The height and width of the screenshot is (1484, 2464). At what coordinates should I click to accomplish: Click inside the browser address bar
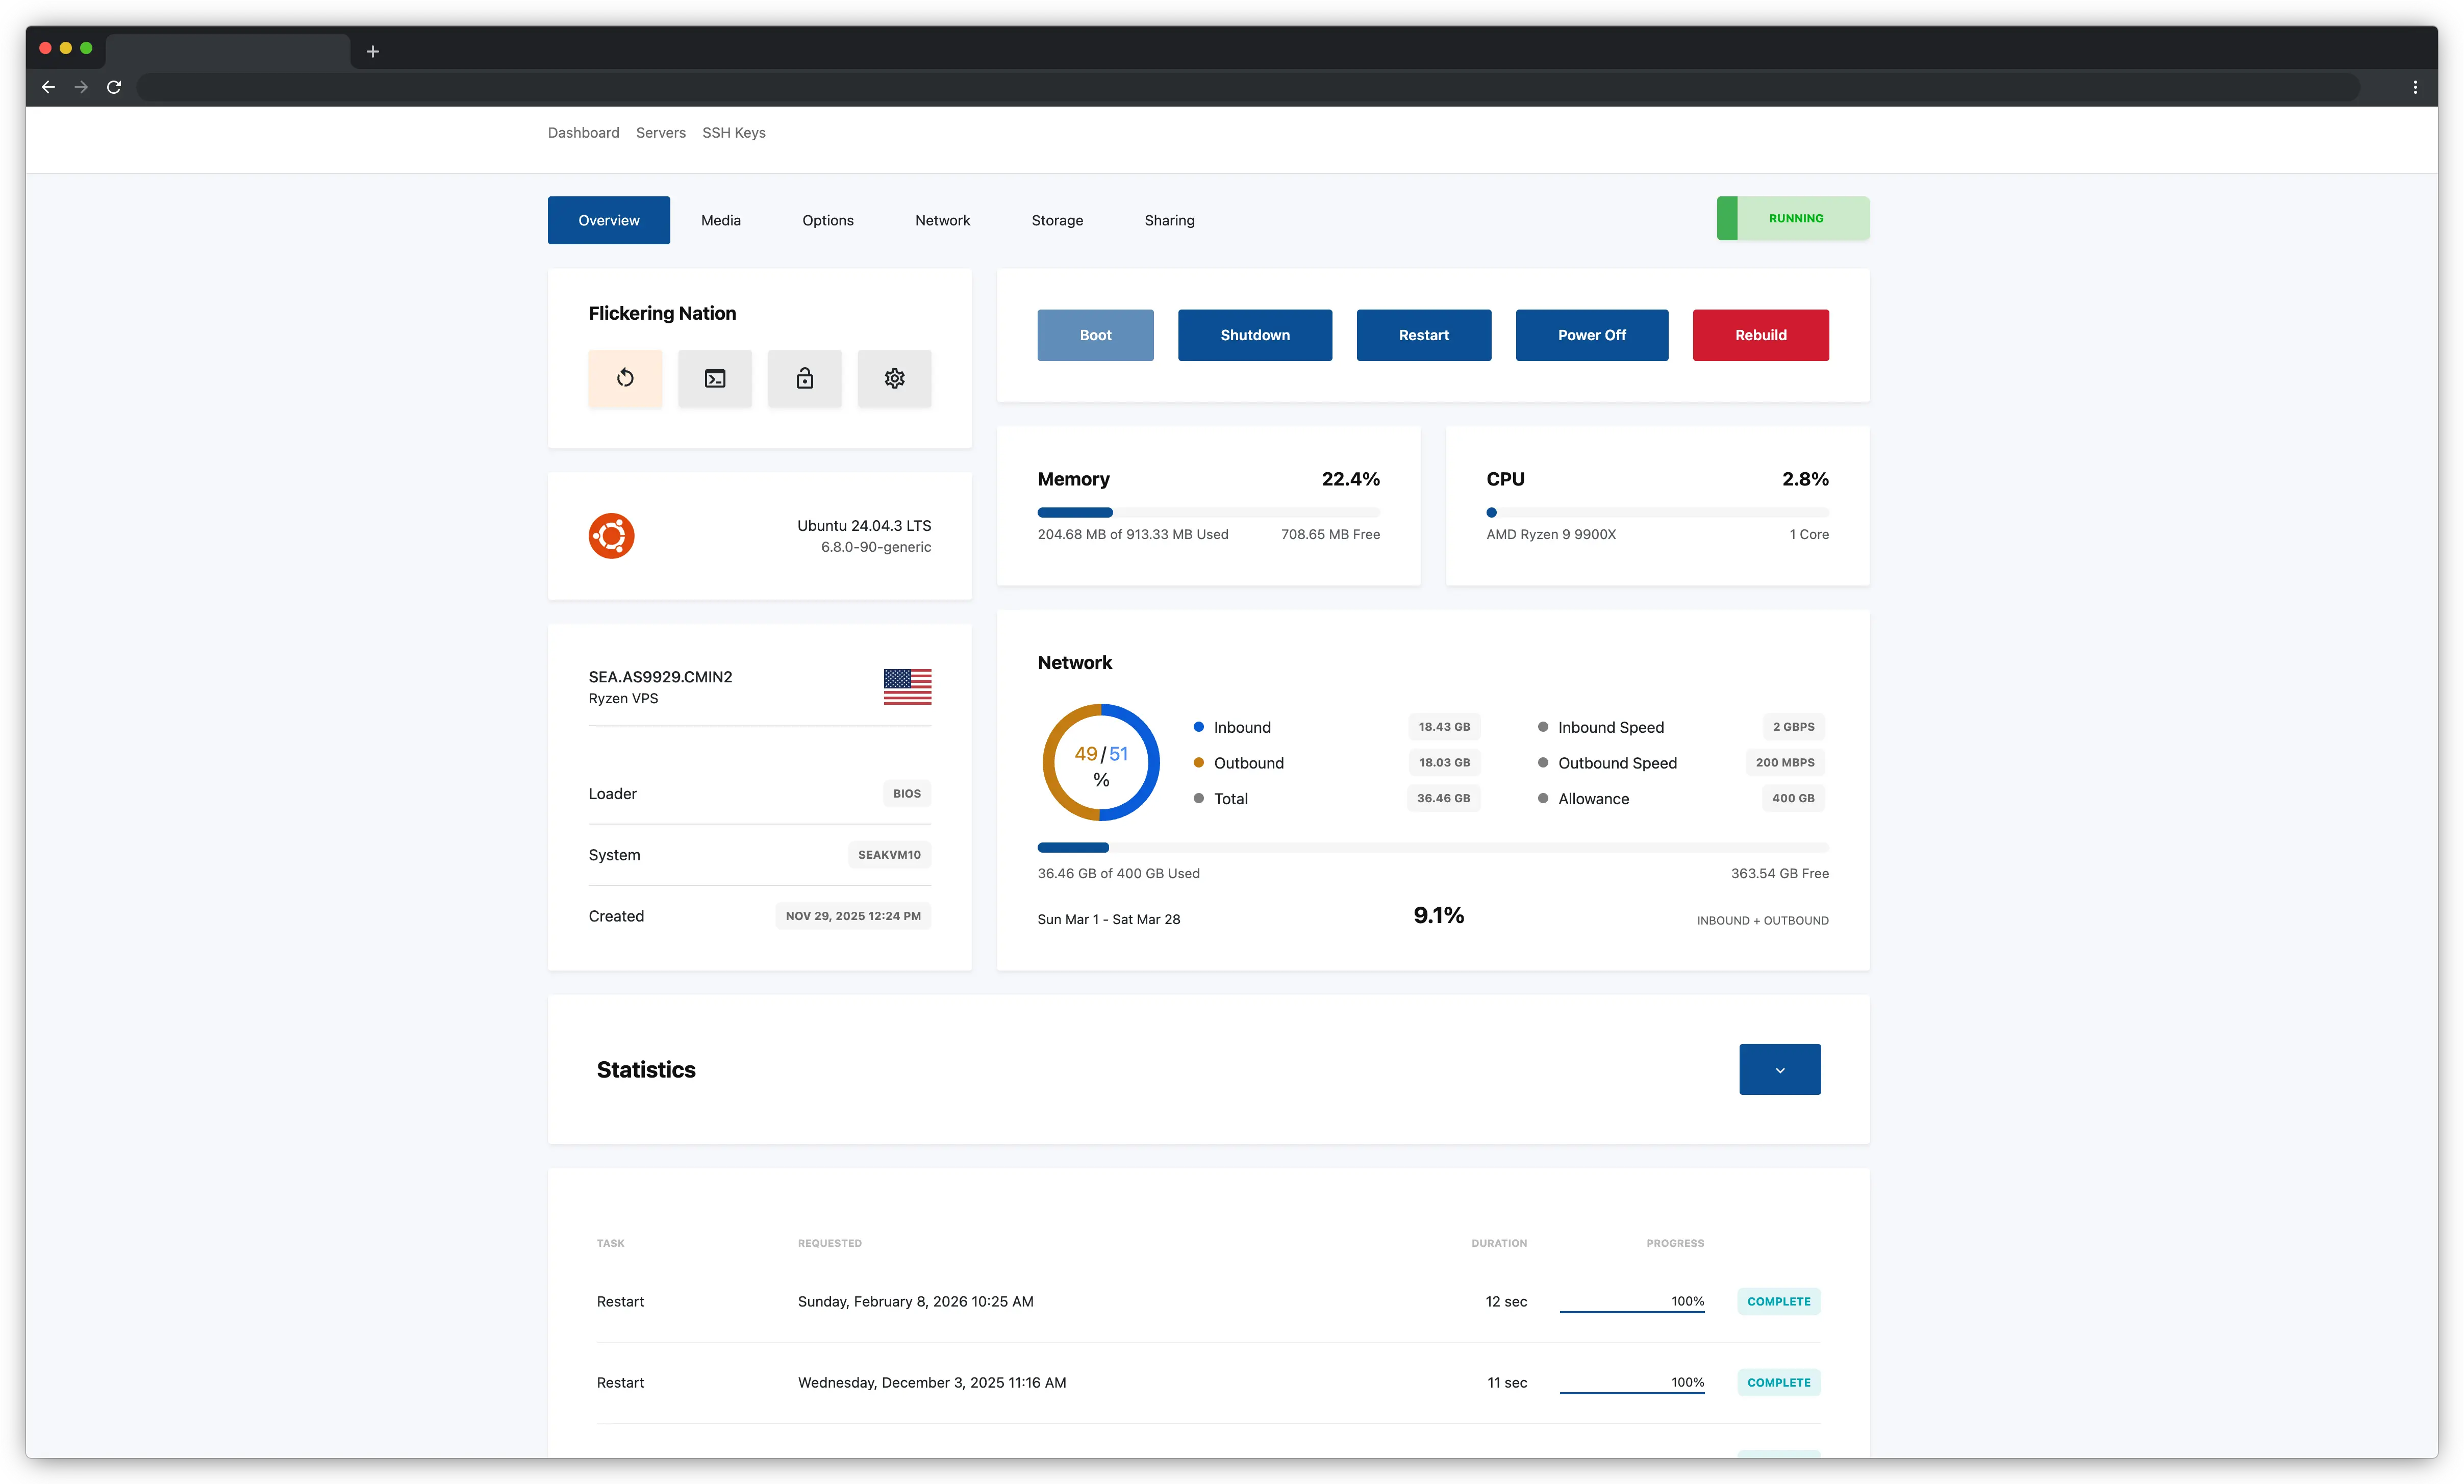pyautogui.click(x=1200, y=87)
